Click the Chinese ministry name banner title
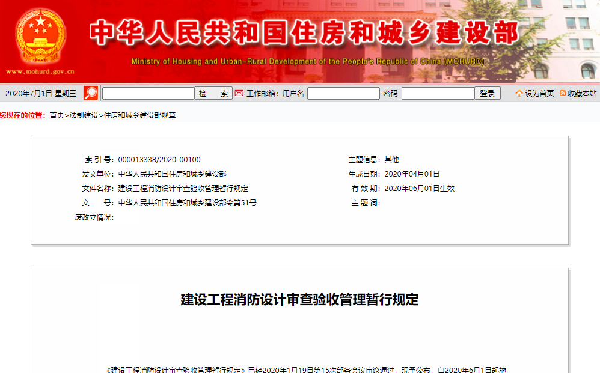Image resolution: width=600 pixels, height=373 pixels. (x=304, y=33)
